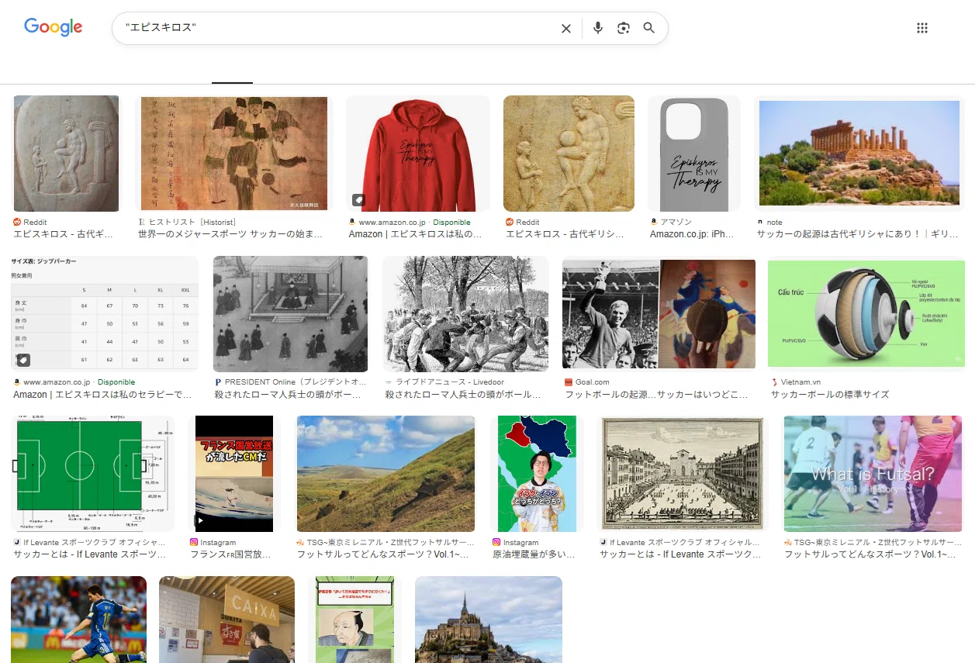Click the "ヒストリスト [Historist]" source label
The image size is (975, 663).
point(191,223)
